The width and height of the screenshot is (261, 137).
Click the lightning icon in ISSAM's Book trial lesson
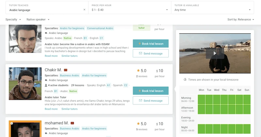140,44
